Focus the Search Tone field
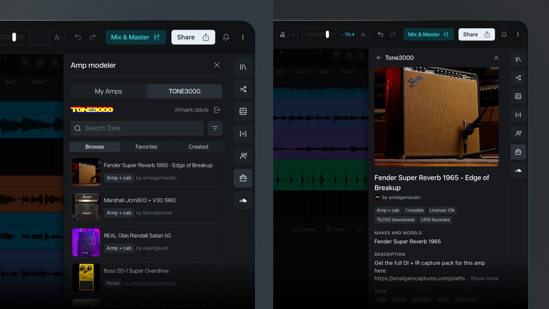The height and width of the screenshot is (309, 549). coord(137,128)
